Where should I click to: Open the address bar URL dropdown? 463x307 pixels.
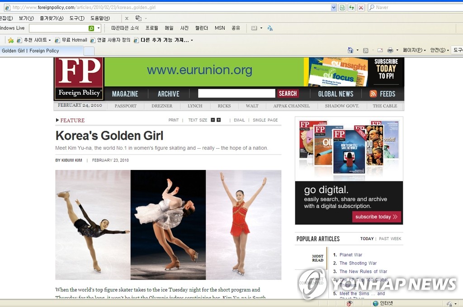pos(334,8)
